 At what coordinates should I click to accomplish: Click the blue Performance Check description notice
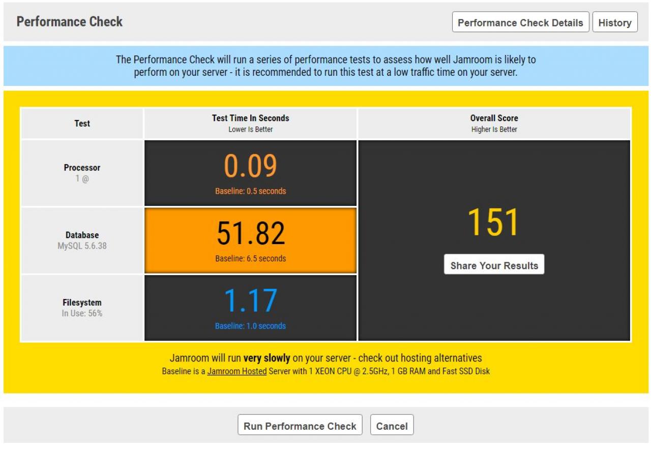(326, 66)
